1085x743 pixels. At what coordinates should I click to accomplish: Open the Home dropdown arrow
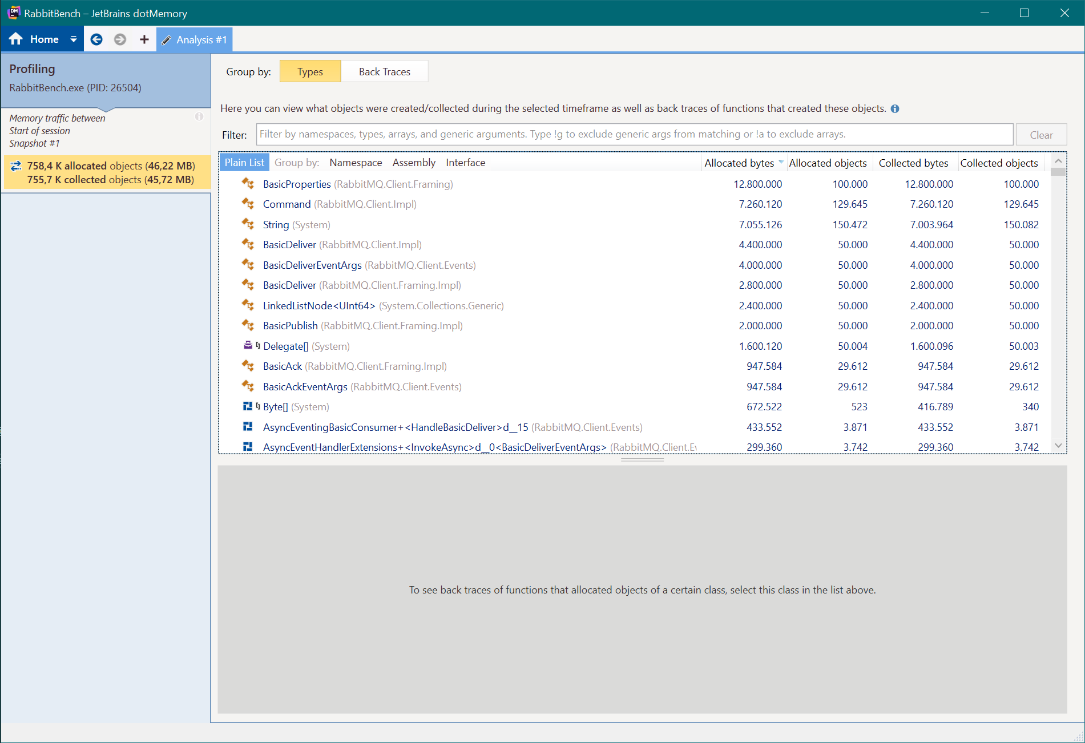pos(74,39)
